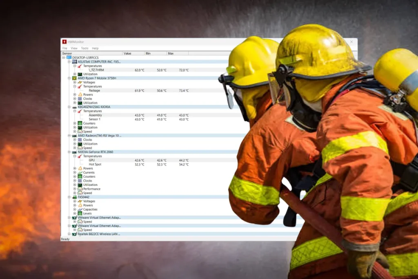Screen dimensions: 418x279
Task: Open the Tools menu
Action: [84, 48]
